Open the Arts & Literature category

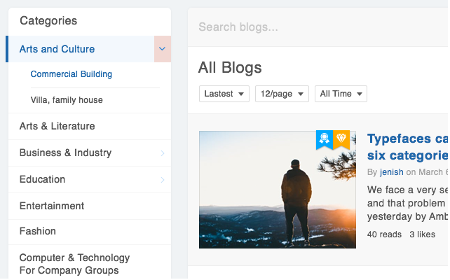pyautogui.click(x=57, y=126)
